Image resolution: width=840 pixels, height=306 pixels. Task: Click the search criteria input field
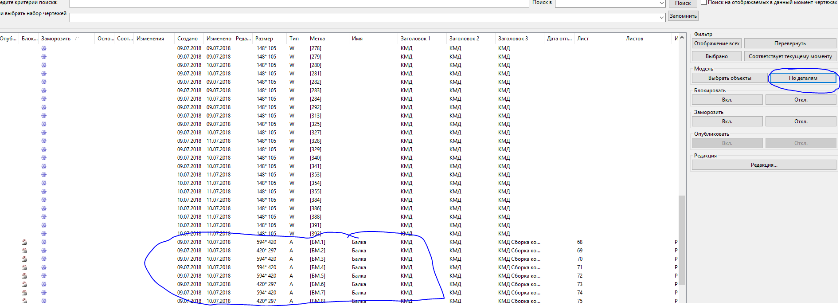tap(299, 4)
